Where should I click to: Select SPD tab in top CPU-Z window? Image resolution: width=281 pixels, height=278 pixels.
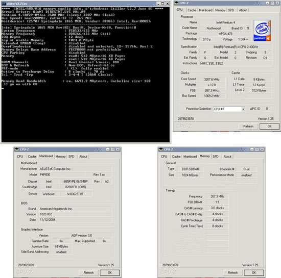pos(231,10)
